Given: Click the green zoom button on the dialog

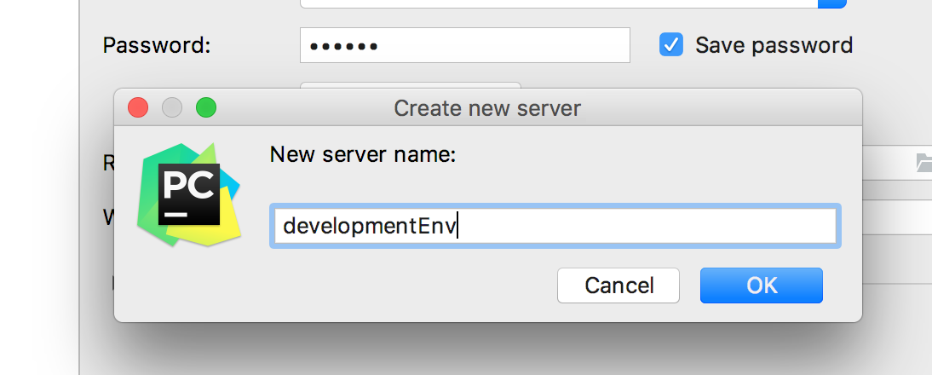Looking at the screenshot, I should tap(206, 108).
